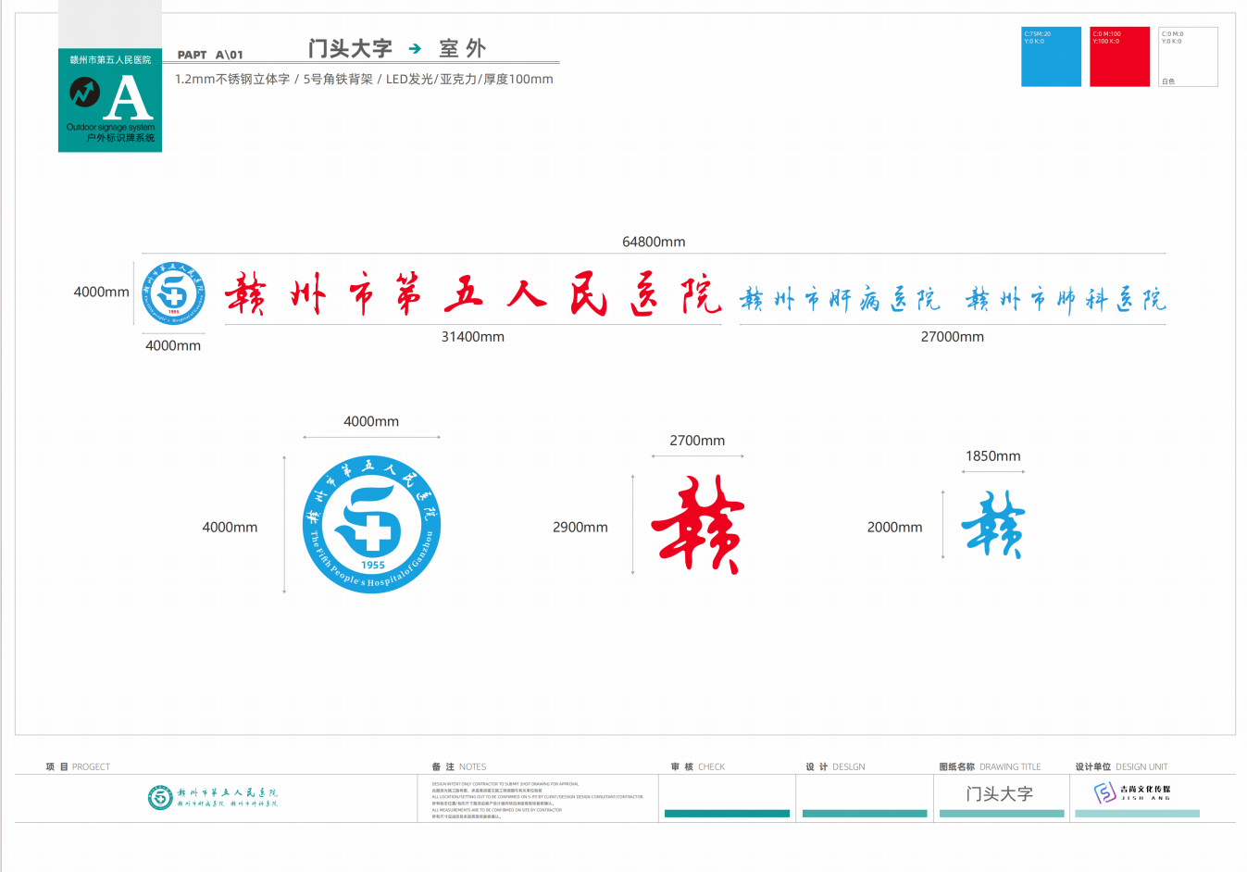Click the 1850mm width label

point(992,456)
